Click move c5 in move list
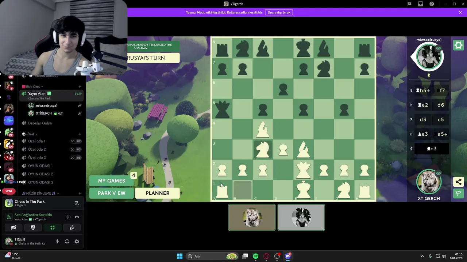The image size is (467, 262). (441, 119)
